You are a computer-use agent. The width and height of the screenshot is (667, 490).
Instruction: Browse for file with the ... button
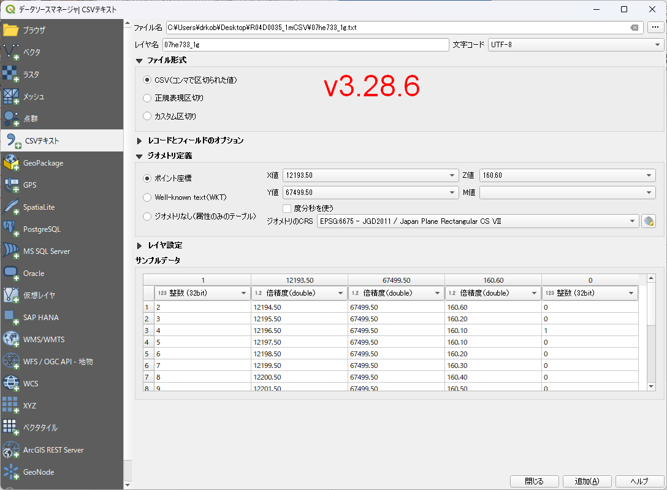click(655, 28)
